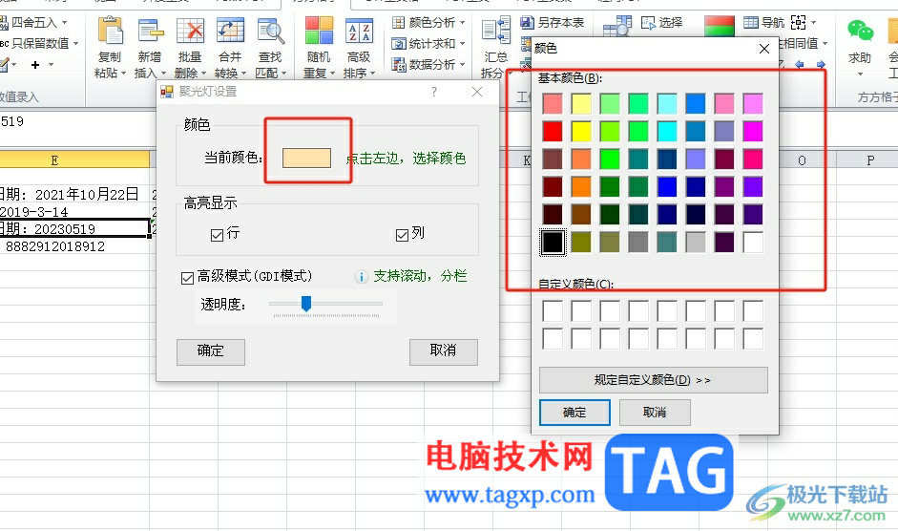Click the WeChat 求助 help icon
Screen dimensions: 898x531
tap(860, 31)
